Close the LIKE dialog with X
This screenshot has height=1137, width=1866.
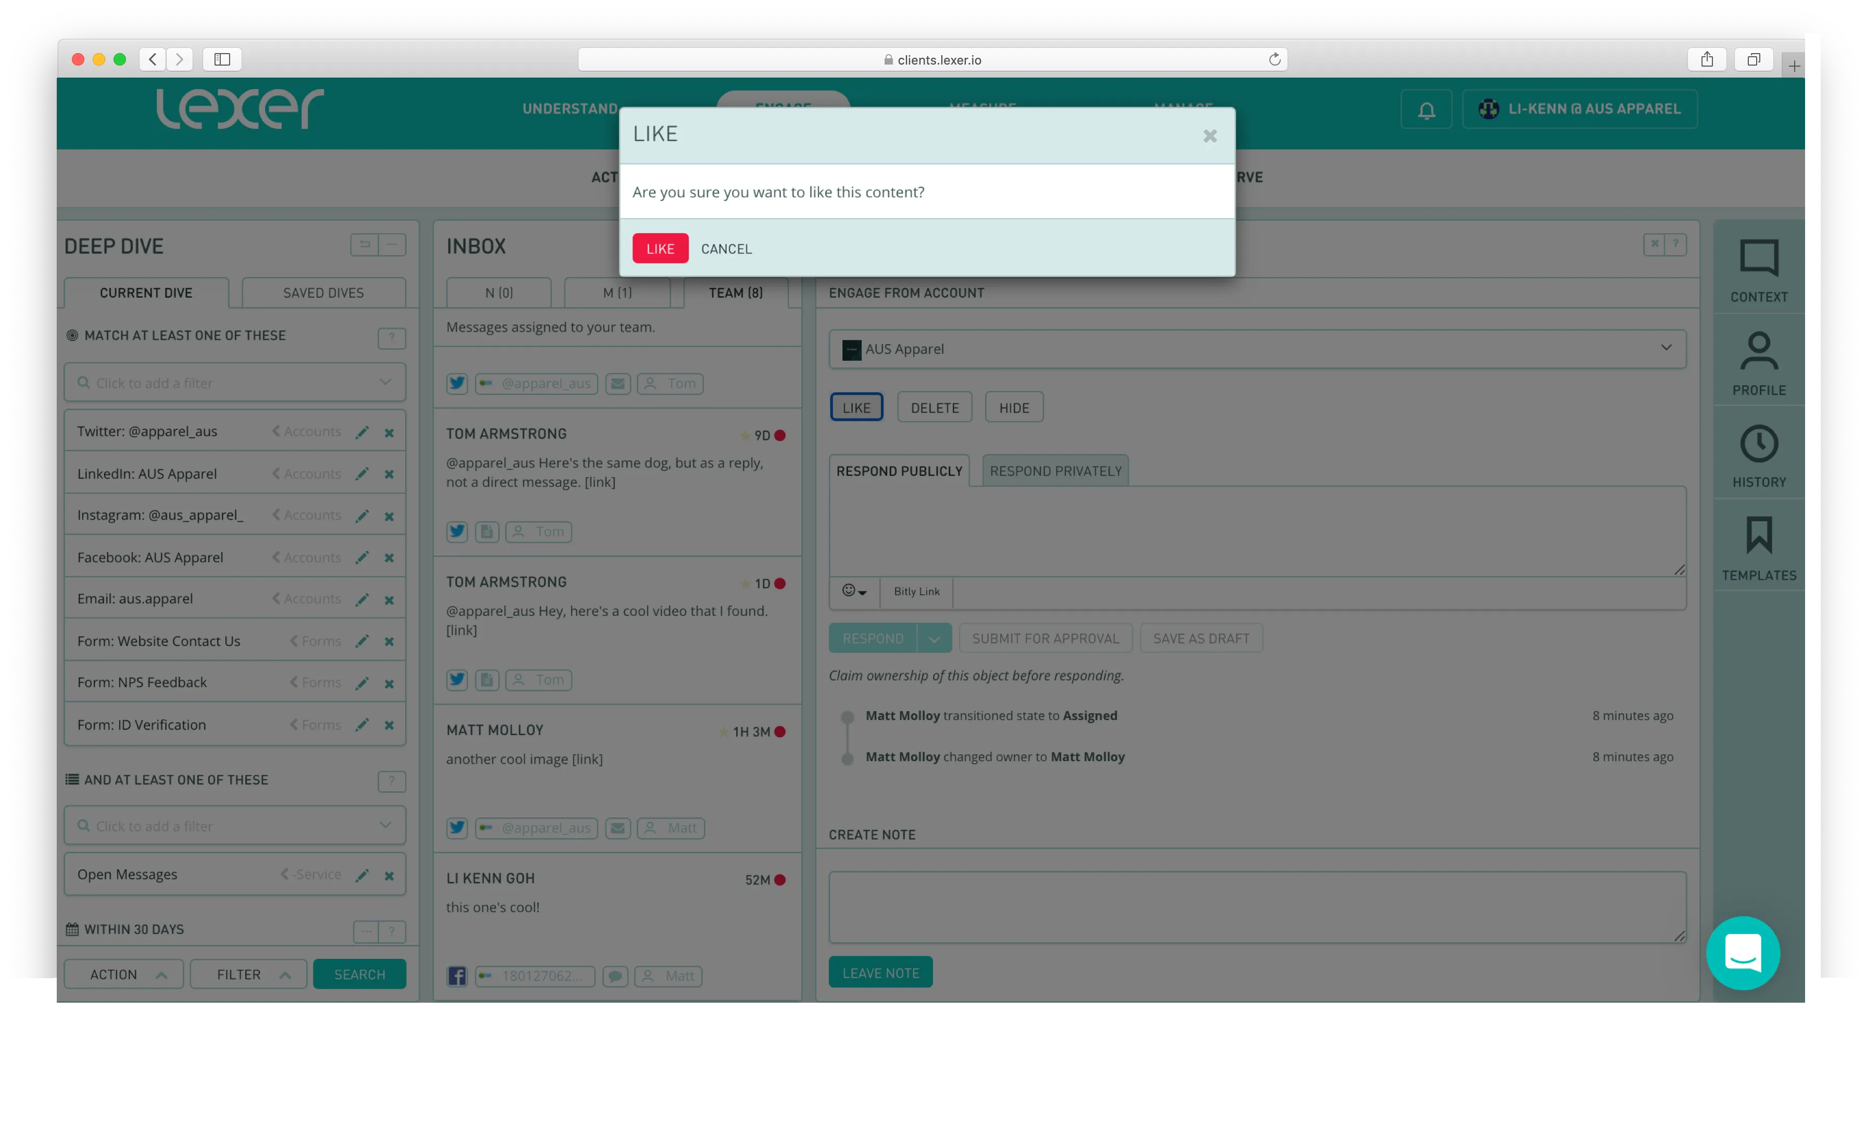[x=1209, y=135]
